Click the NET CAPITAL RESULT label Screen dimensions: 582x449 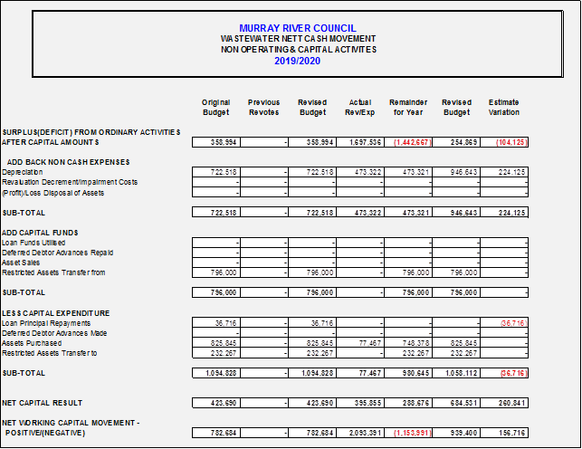(42, 403)
